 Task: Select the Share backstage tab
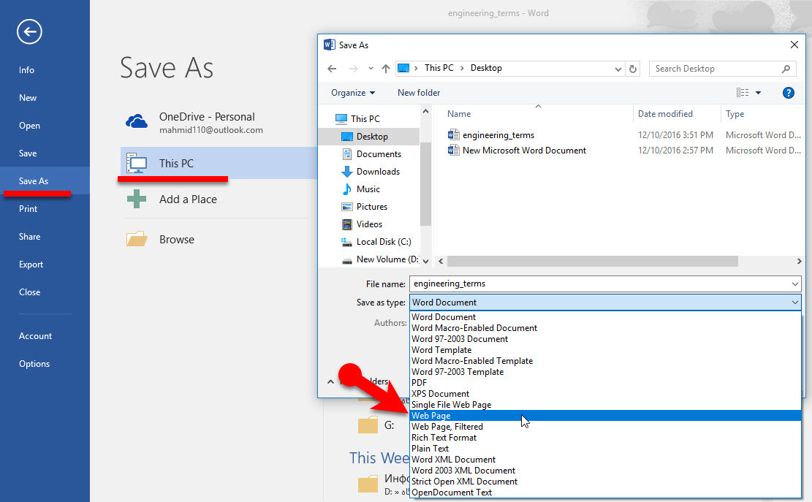[29, 237]
